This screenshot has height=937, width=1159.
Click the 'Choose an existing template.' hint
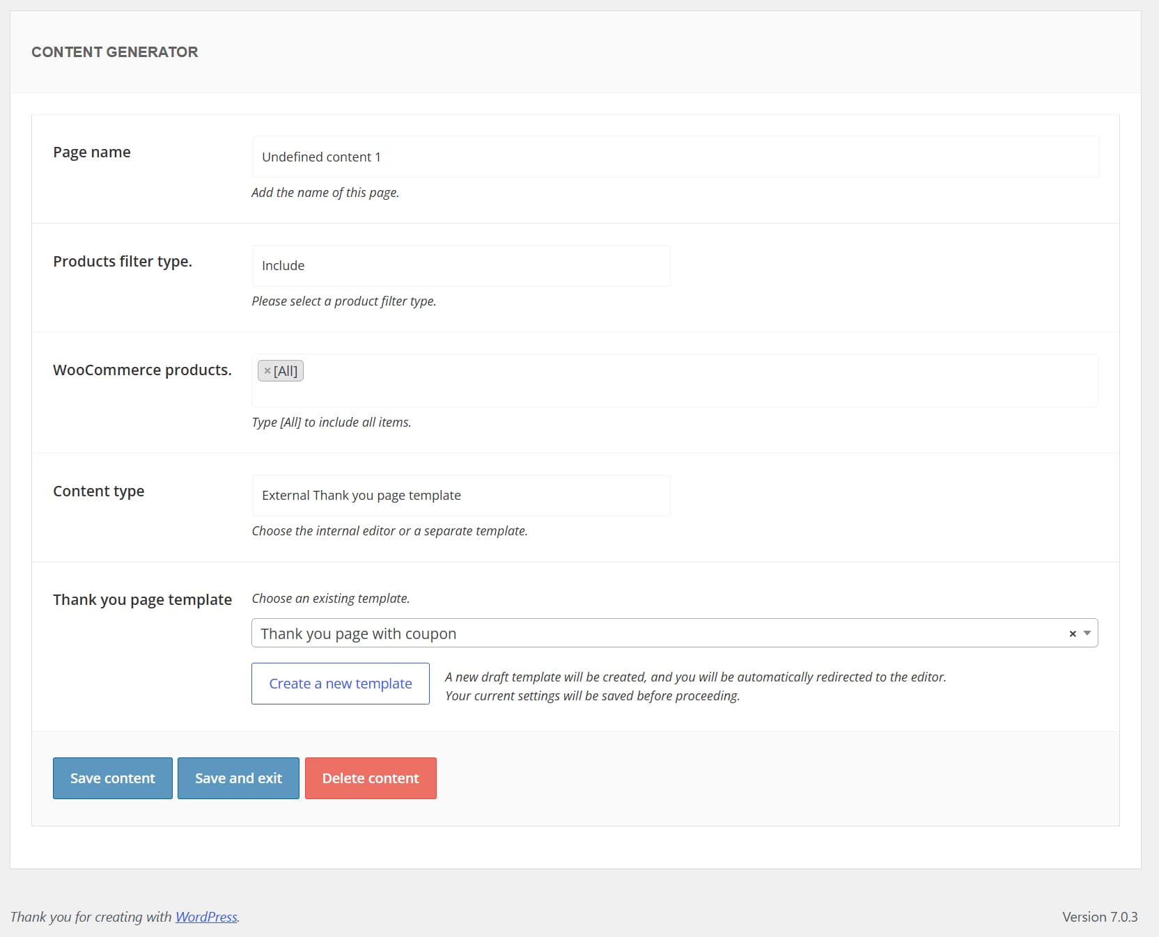point(331,599)
